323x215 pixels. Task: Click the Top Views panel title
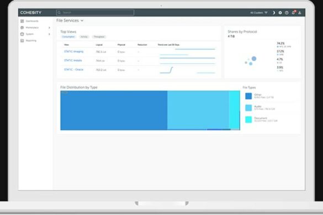click(x=68, y=31)
